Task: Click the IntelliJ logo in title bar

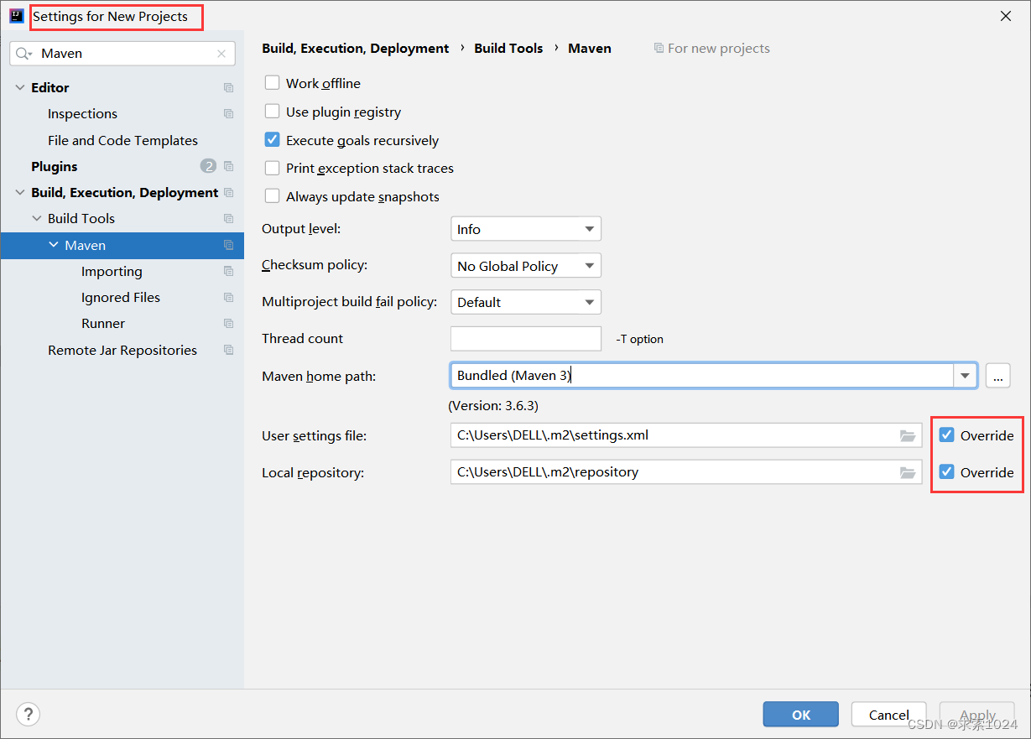Action: (x=16, y=16)
